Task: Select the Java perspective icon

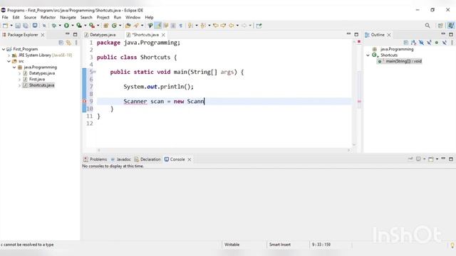Action: point(451,26)
